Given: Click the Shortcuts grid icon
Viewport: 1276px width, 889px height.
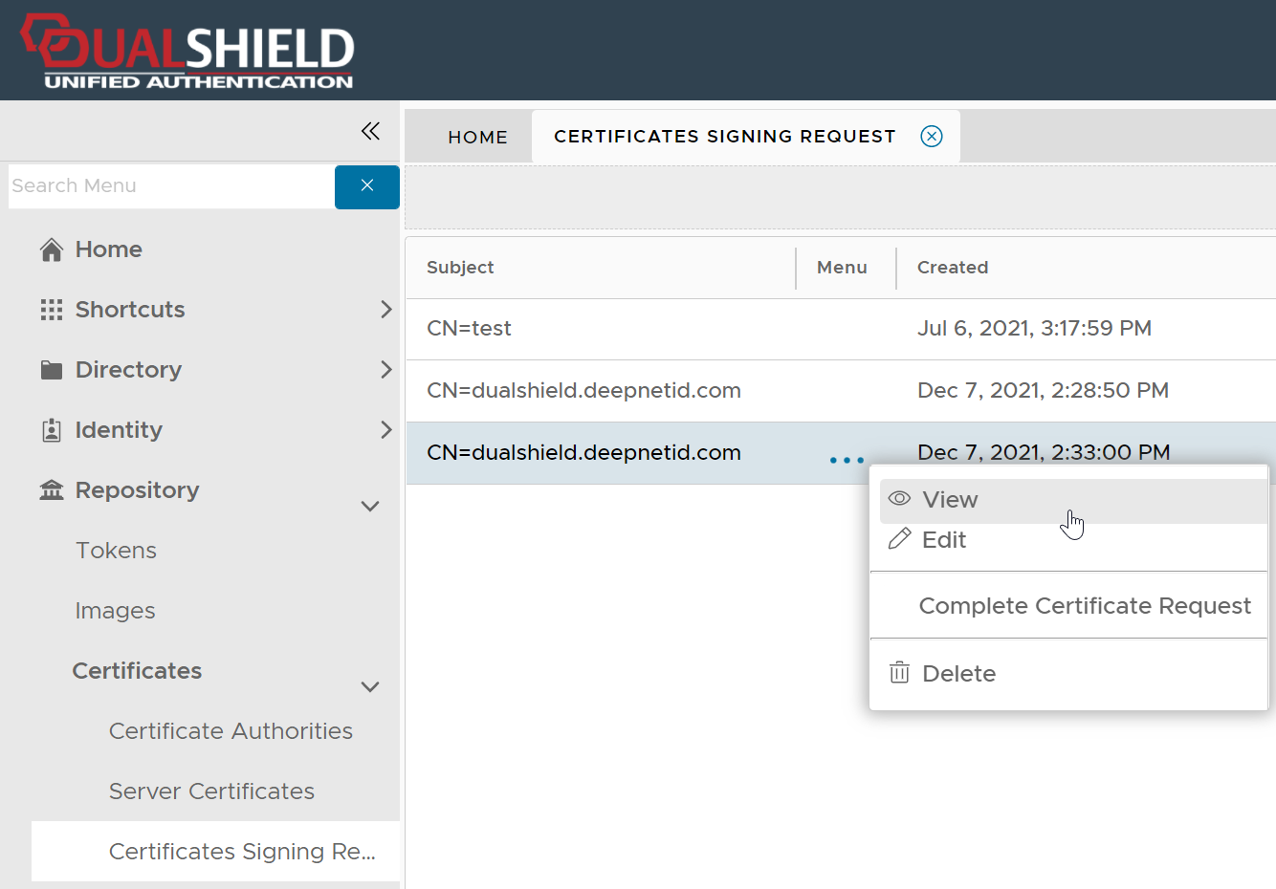Looking at the screenshot, I should (x=52, y=310).
